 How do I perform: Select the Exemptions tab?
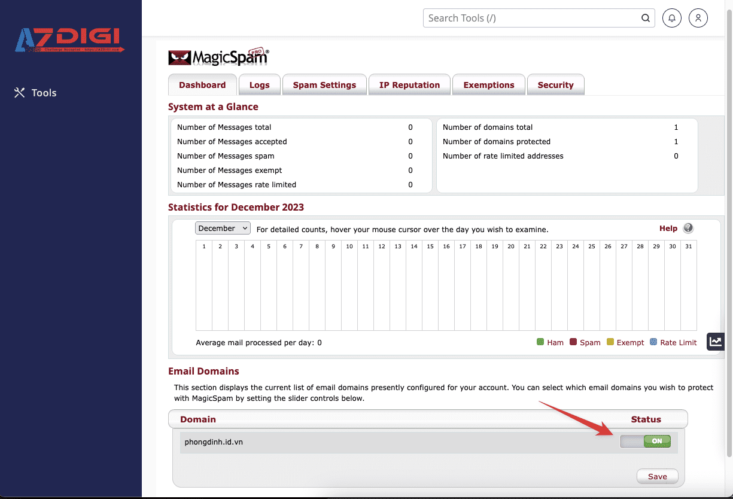coord(488,85)
